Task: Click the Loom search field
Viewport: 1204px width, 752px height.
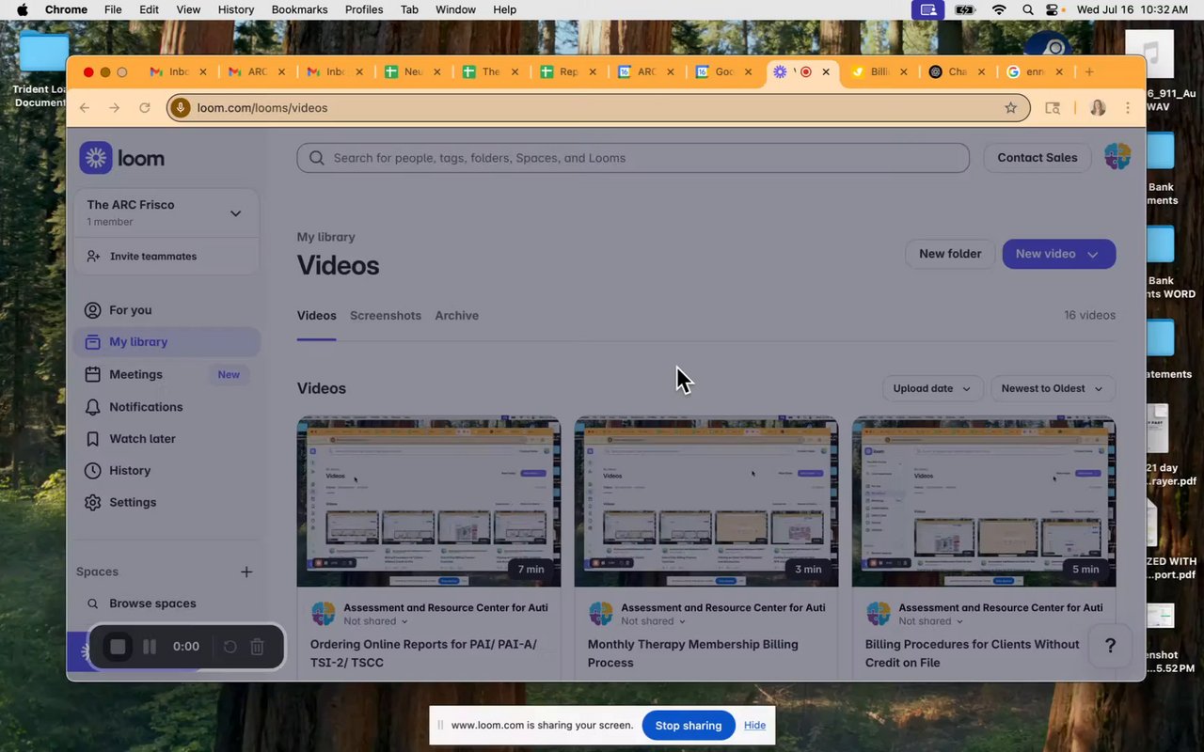Action: [x=633, y=158]
